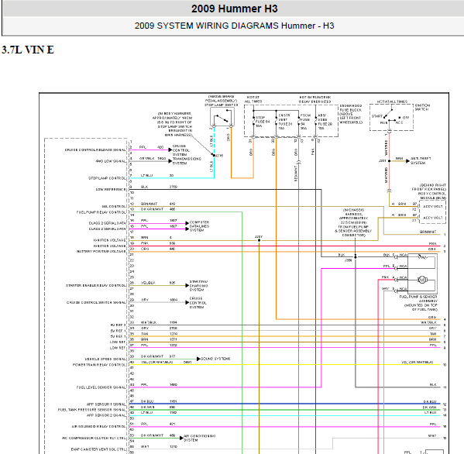Click the 'ANTI-THEFT SYSTEM' reference text
Screen dimensions: 464x454
pos(421,160)
